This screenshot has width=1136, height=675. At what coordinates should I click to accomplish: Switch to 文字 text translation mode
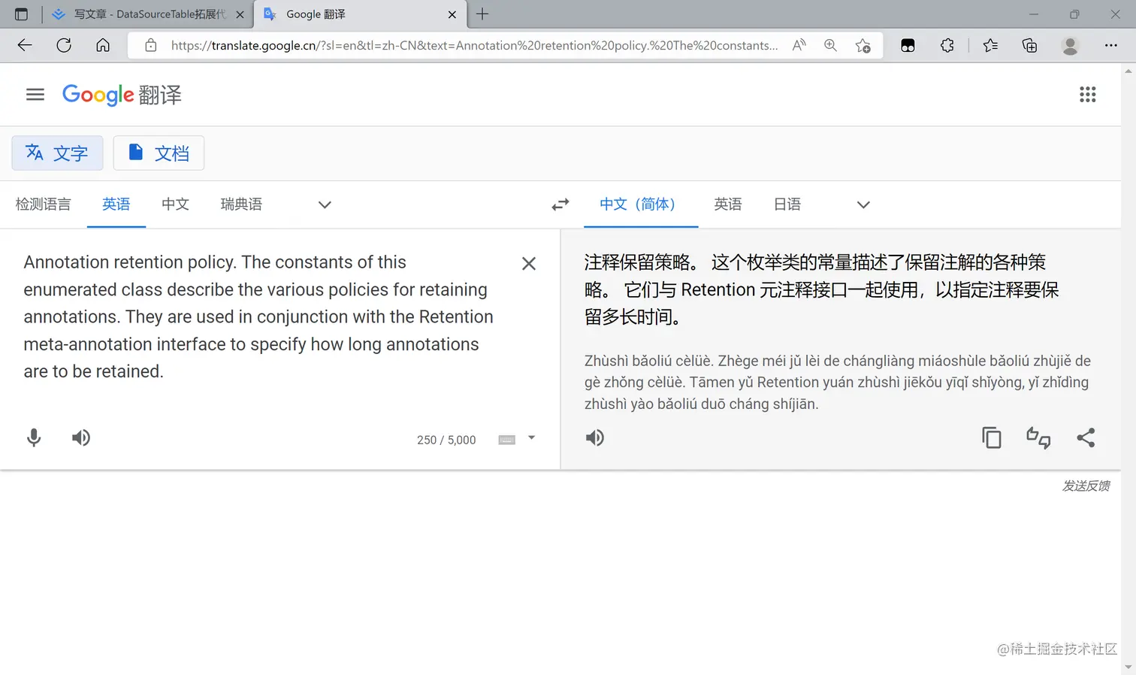pyautogui.click(x=57, y=153)
